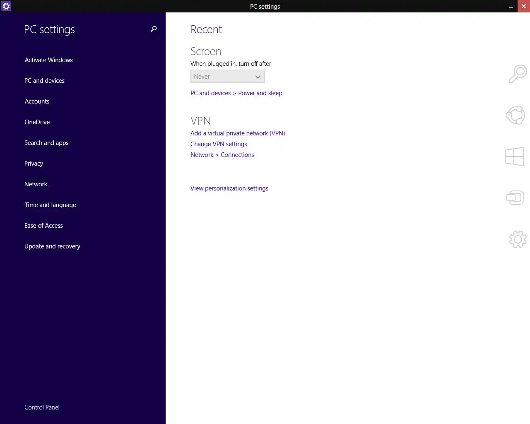This screenshot has width=530, height=424.
Task: Open 'Change VPN settings' link
Action: [x=219, y=144]
